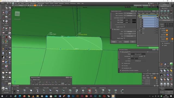Toggle visibility box of the Mesh layer
174x98 pixels.
(155, 29)
